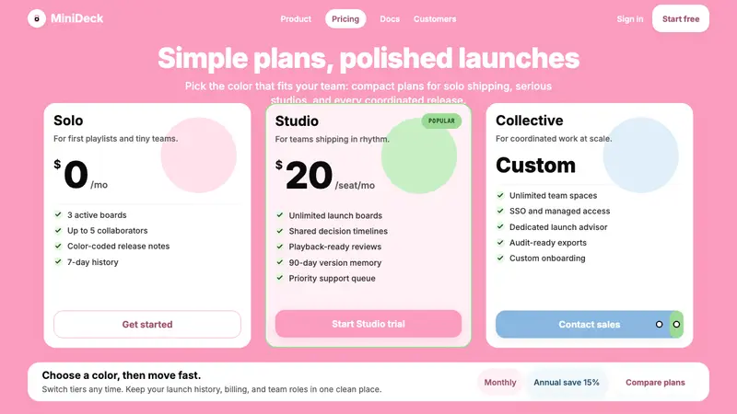Open the Product nav menu
The image size is (737, 414).
296,18
